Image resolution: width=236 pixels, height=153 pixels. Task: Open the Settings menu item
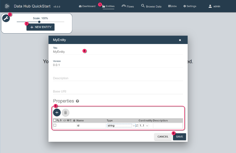[x=190, y=6]
